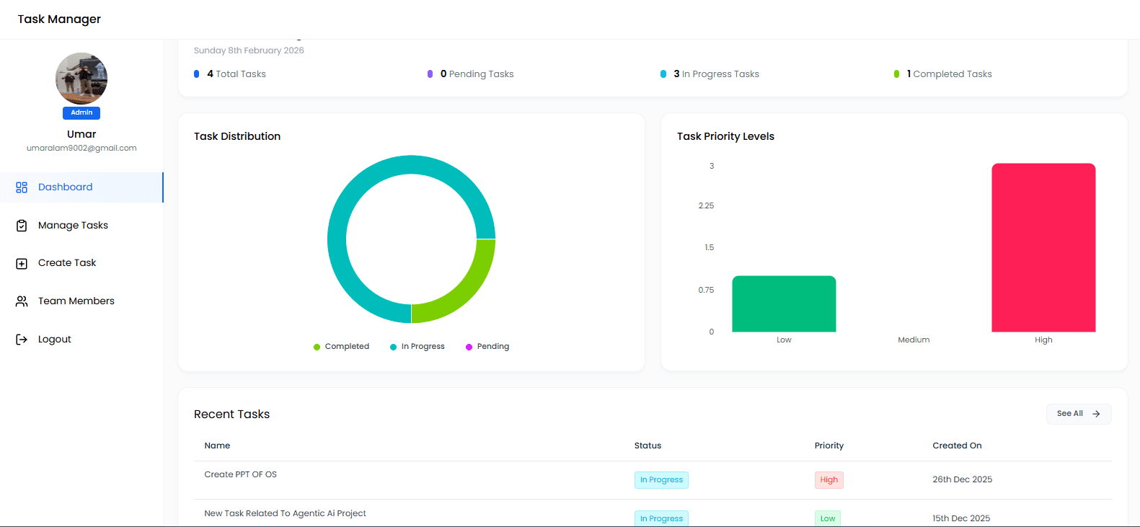
Task: Open Manage Tasks from sidebar menu
Action: click(x=73, y=226)
